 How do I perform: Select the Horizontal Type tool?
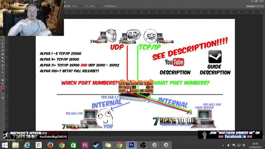pyautogui.click(x=3, y=69)
